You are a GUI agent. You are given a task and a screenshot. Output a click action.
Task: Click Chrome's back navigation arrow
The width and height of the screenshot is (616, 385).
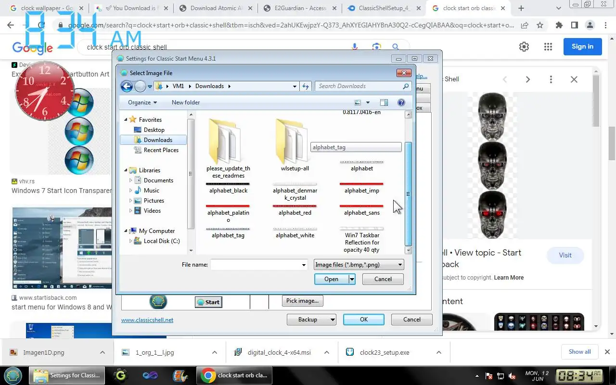[x=11, y=26]
